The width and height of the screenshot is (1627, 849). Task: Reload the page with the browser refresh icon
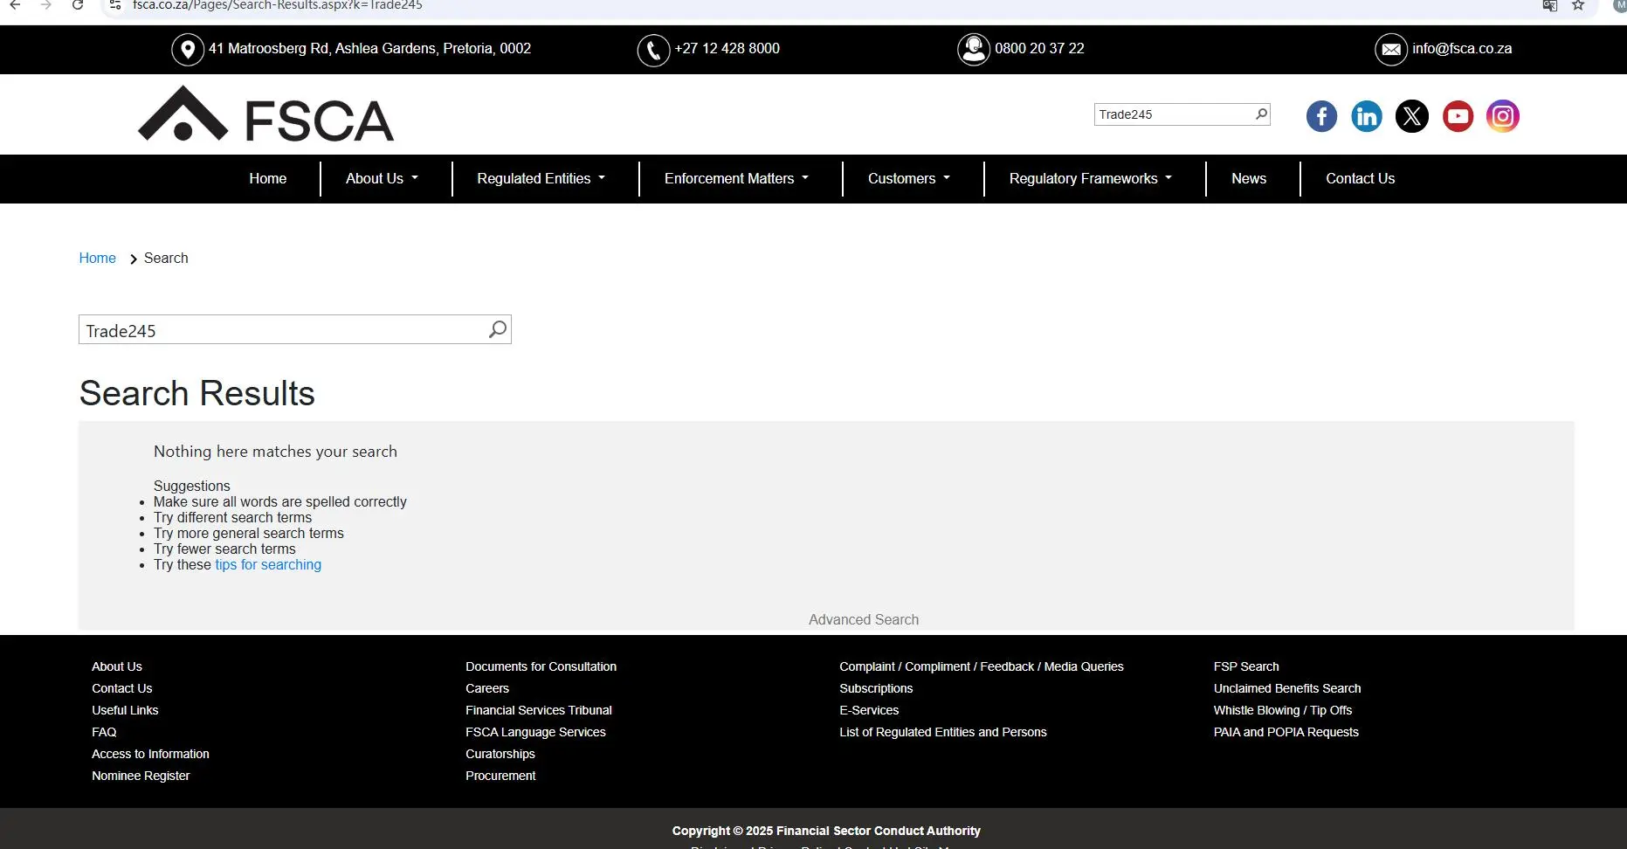[x=78, y=5]
